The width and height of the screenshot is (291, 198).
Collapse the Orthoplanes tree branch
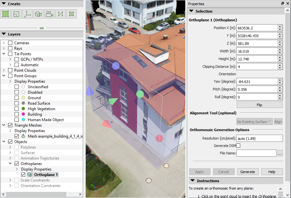[11, 163]
